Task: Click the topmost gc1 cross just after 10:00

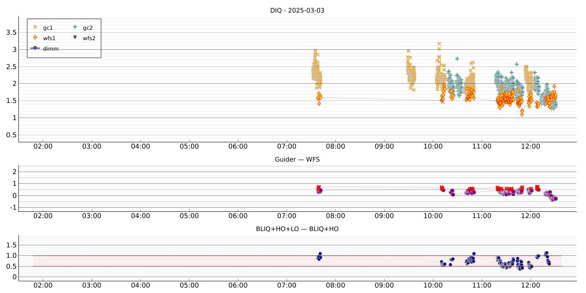Action: click(x=439, y=44)
